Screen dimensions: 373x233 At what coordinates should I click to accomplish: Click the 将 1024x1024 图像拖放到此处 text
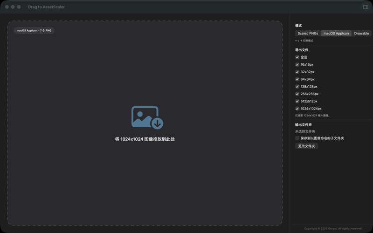pyautogui.click(x=145, y=139)
